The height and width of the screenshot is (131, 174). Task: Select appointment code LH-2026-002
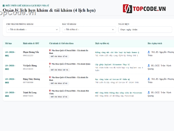(10, 67)
